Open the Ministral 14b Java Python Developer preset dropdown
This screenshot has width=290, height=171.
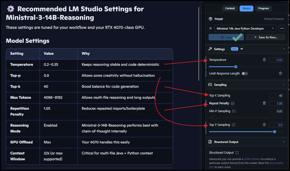pyautogui.click(x=245, y=29)
